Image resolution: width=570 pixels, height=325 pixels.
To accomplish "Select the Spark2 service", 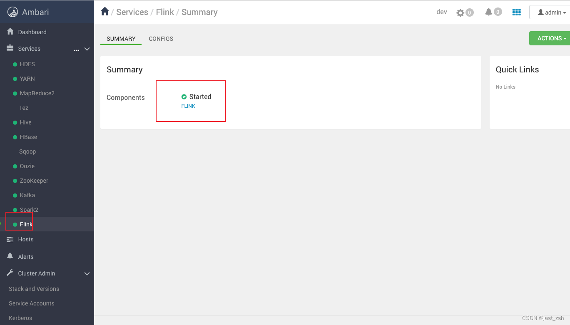I will [x=29, y=210].
